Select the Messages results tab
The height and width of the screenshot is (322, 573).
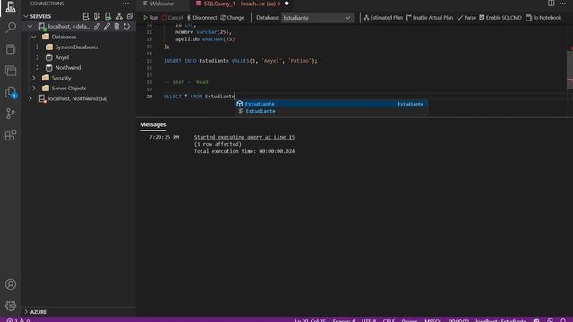tap(153, 125)
